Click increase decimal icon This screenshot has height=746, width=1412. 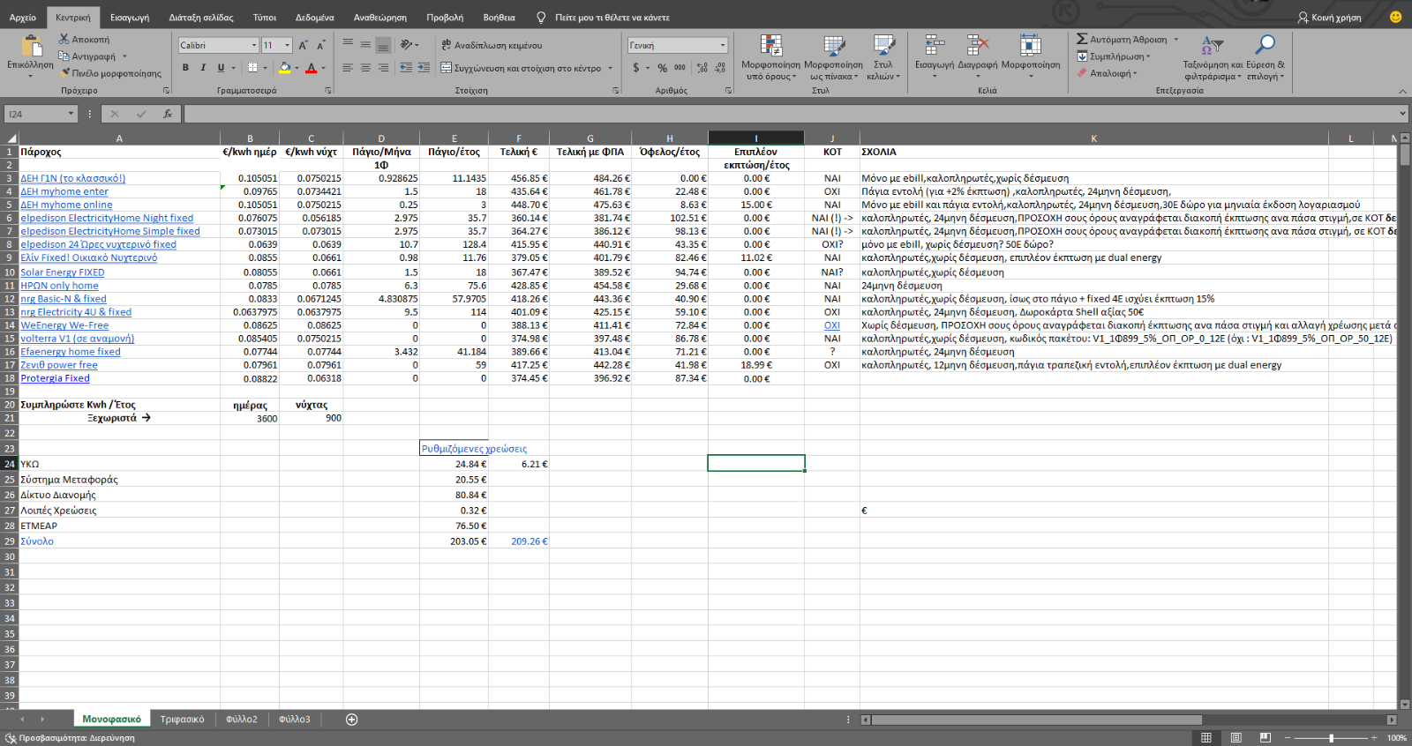702,68
